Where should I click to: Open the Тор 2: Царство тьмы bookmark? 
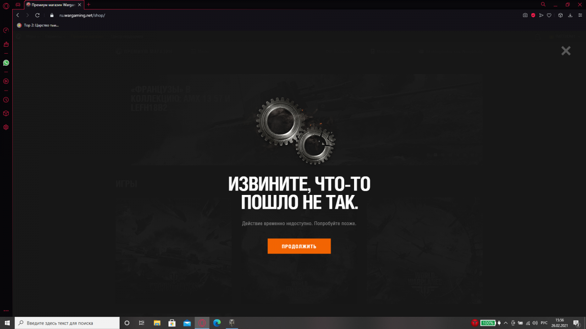tap(38, 25)
